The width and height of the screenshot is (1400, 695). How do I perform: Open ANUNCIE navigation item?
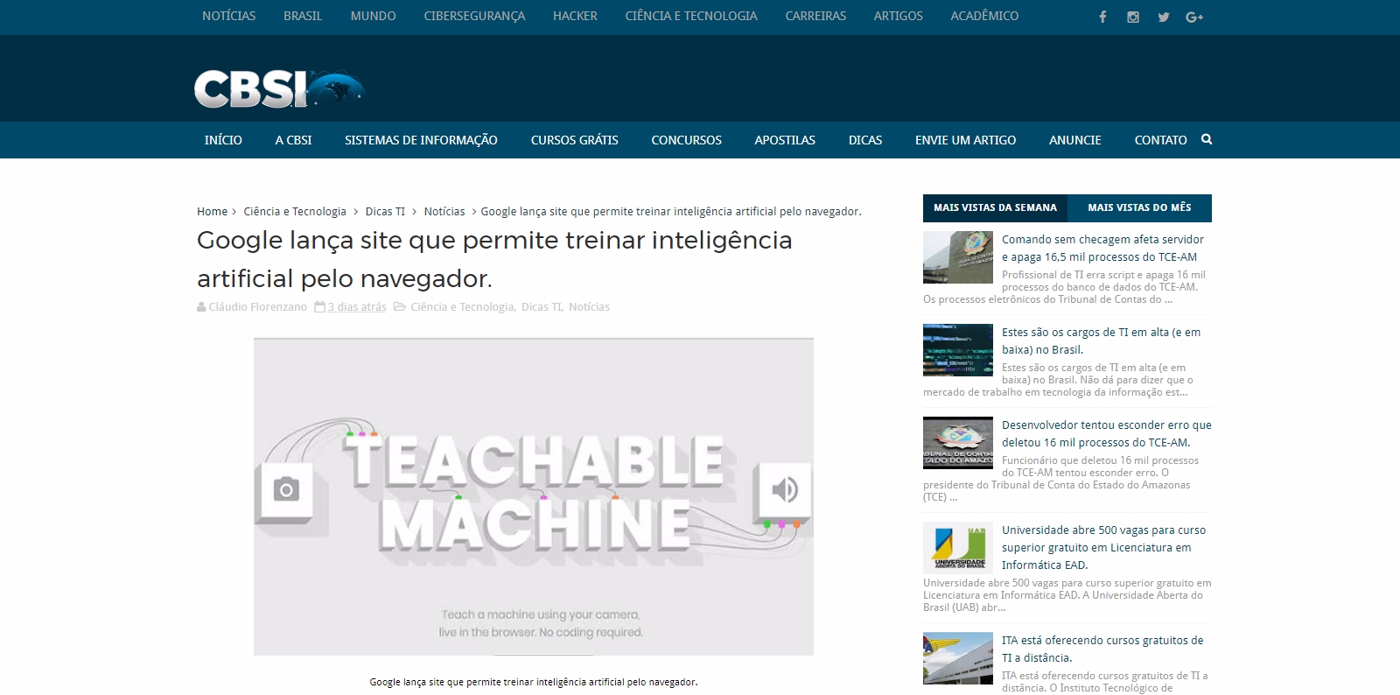tap(1074, 140)
